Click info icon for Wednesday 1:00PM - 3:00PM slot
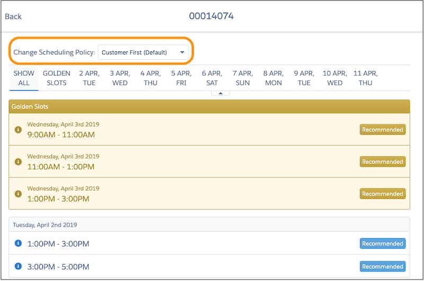Screen dimensions: 424x281 (18, 194)
